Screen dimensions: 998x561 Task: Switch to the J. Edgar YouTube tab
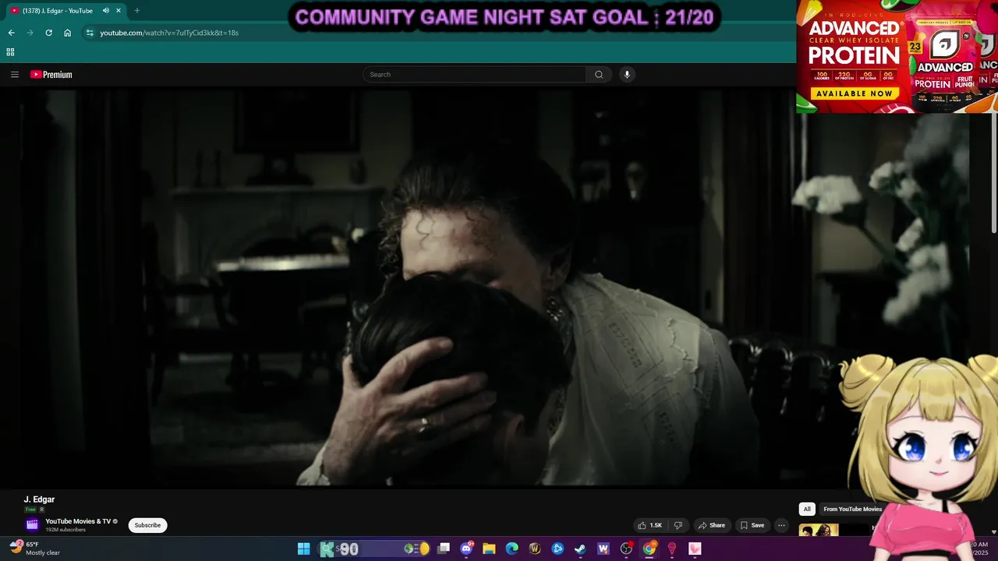[58, 11]
